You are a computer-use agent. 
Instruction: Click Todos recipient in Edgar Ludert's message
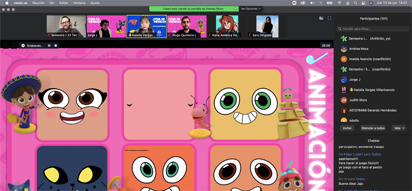(376, 154)
